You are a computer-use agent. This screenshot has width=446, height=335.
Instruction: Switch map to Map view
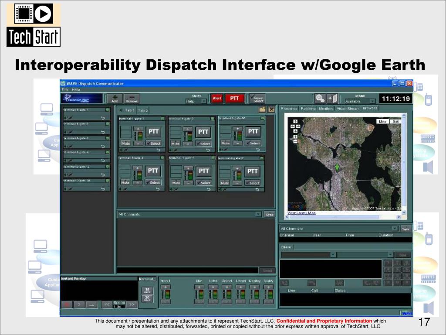tap(382, 121)
